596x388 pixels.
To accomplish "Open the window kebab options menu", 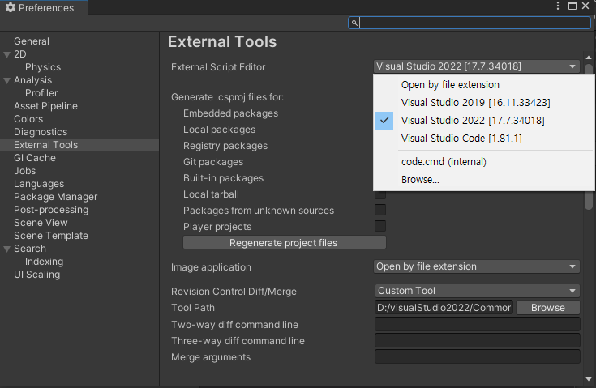I will [x=558, y=6].
